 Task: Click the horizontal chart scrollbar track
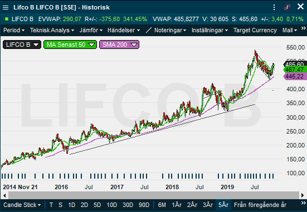pos(154,195)
